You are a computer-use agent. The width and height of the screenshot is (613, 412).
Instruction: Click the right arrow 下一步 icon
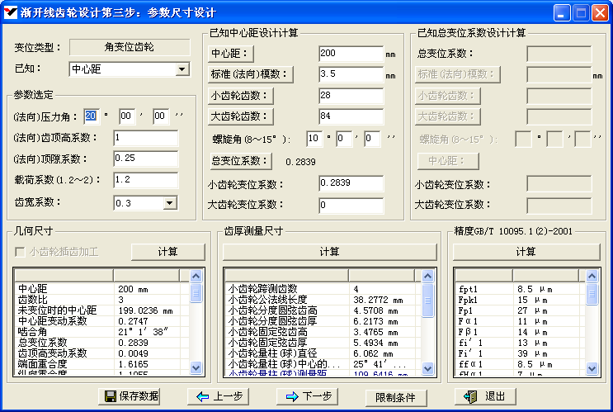292,396
